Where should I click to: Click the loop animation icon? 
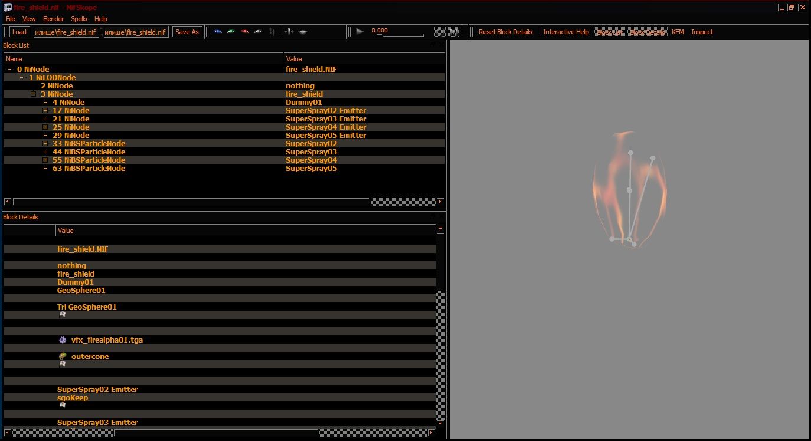tap(440, 32)
